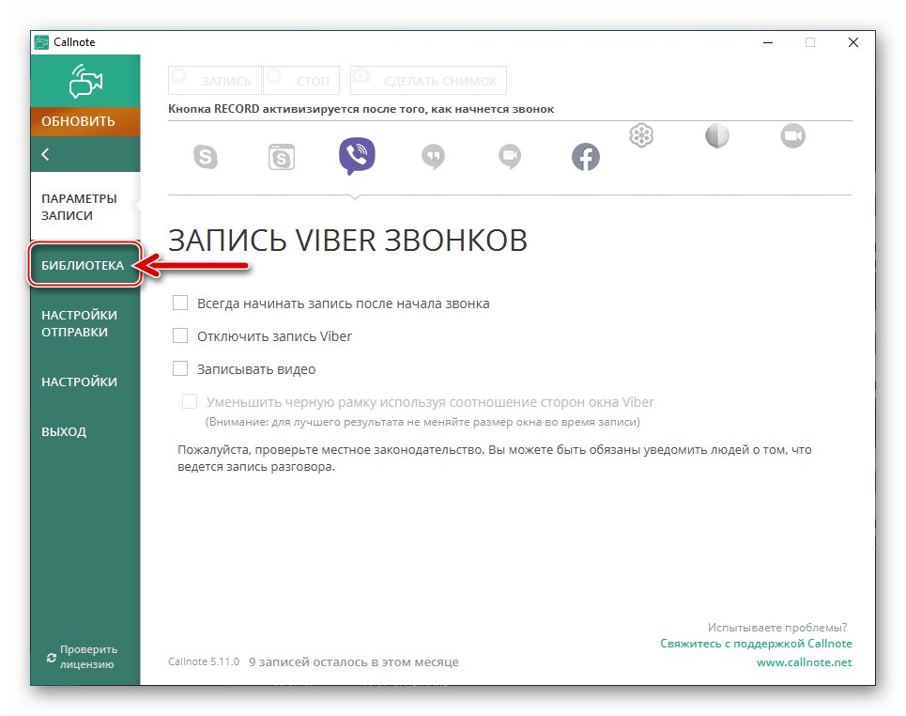Enable always start recording after call begins
The image size is (906, 716).
coord(180,304)
